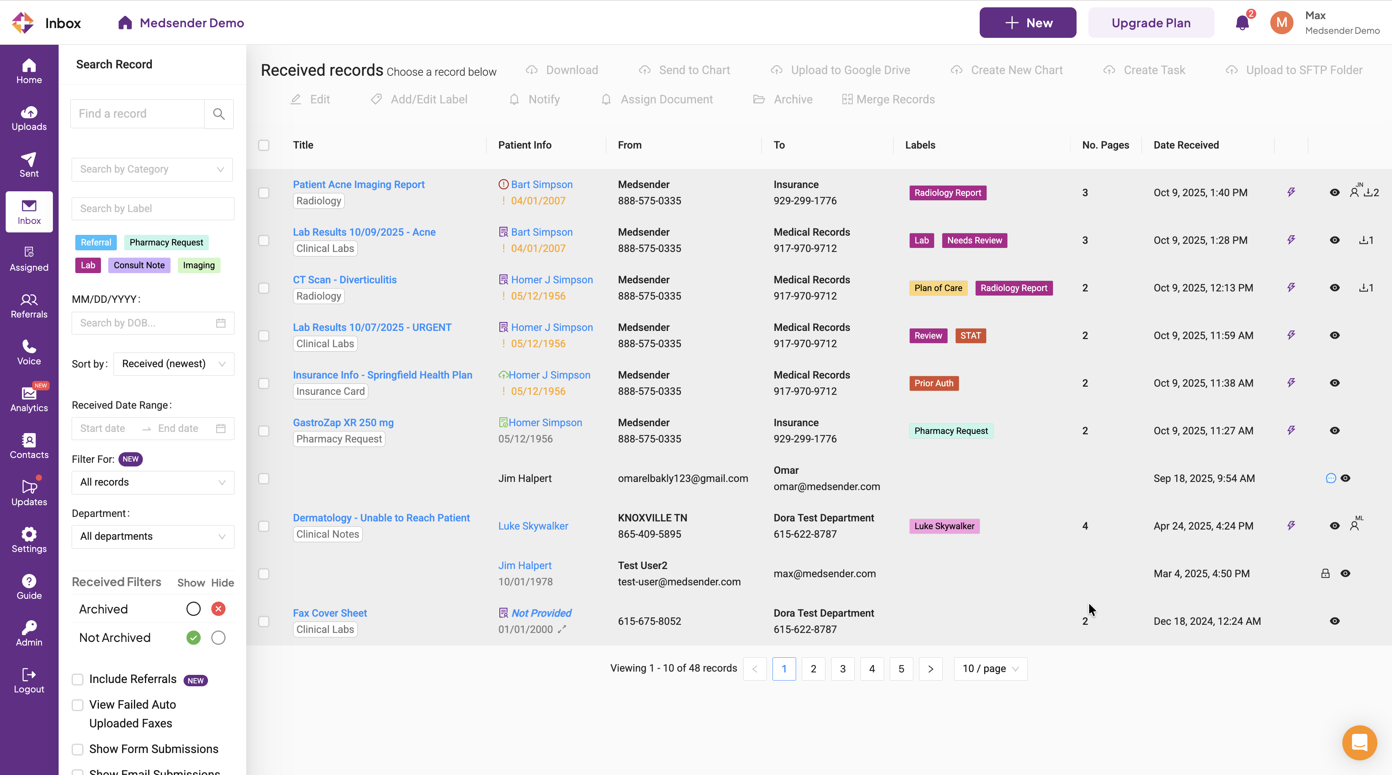The image size is (1392, 775).
Task: Open the Sort by Received (newest) dropdown
Action: [173, 364]
